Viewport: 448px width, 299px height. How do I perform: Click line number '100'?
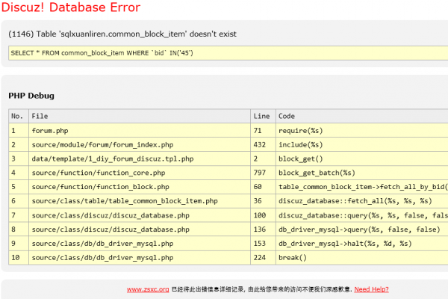tap(263, 215)
